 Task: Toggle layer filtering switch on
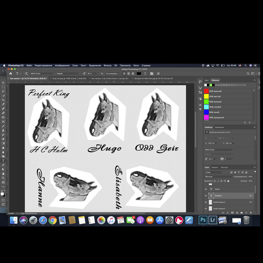tap(255, 172)
